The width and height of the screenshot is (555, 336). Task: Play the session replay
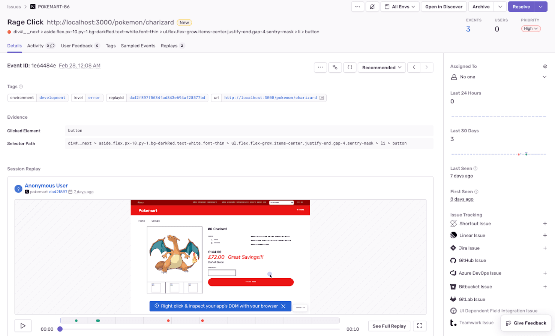pos(23,326)
